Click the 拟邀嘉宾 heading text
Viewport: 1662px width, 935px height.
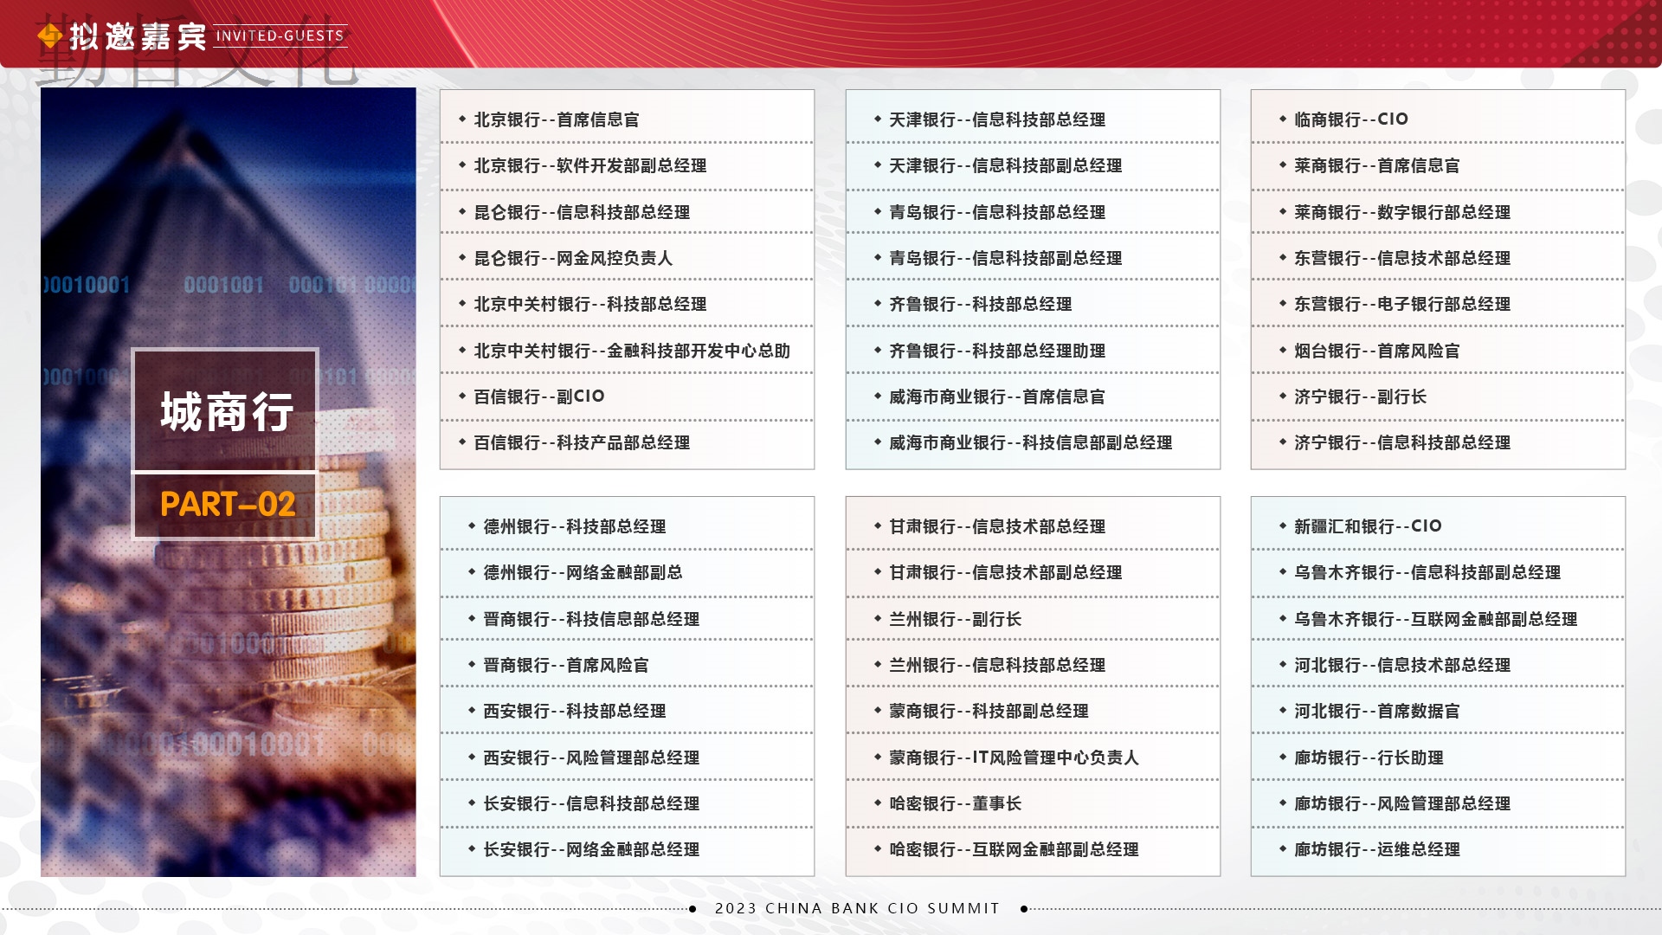[138, 36]
